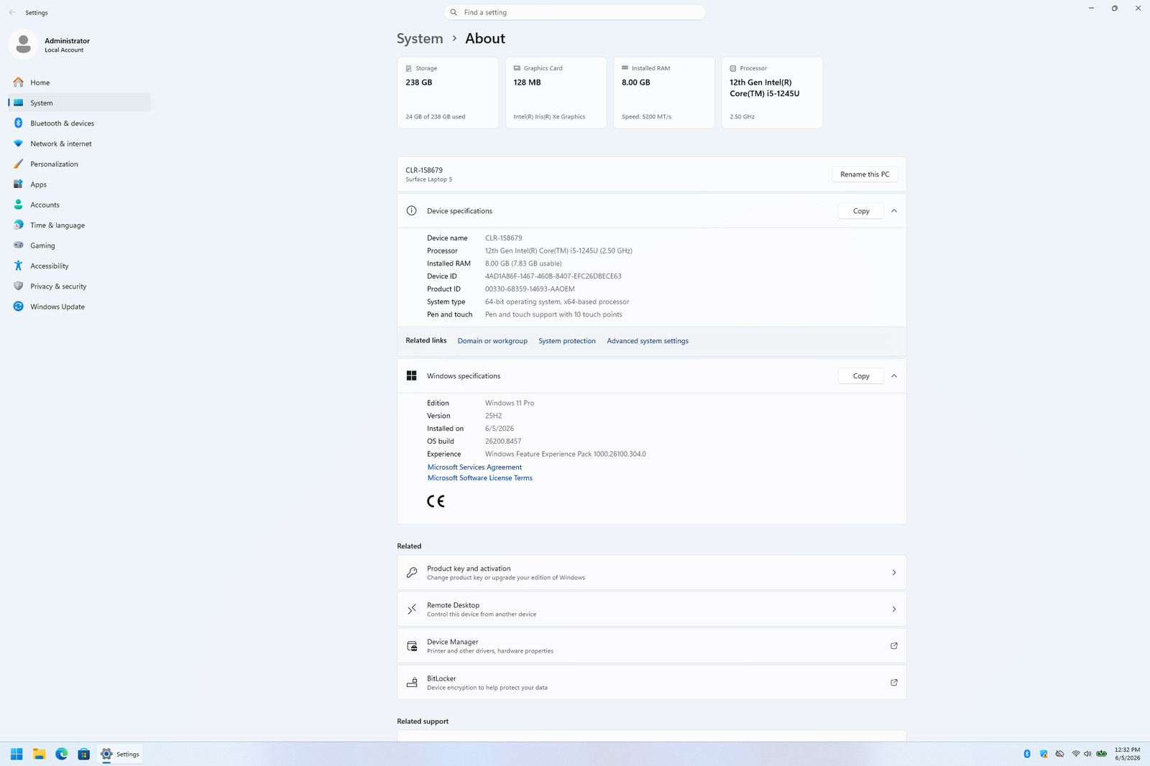Copy the Device specifications
1150x766 pixels.
point(861,211)
